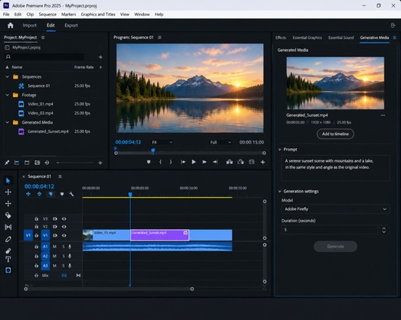Switch to the Essential Sound tab

click(x=341, y=37)
